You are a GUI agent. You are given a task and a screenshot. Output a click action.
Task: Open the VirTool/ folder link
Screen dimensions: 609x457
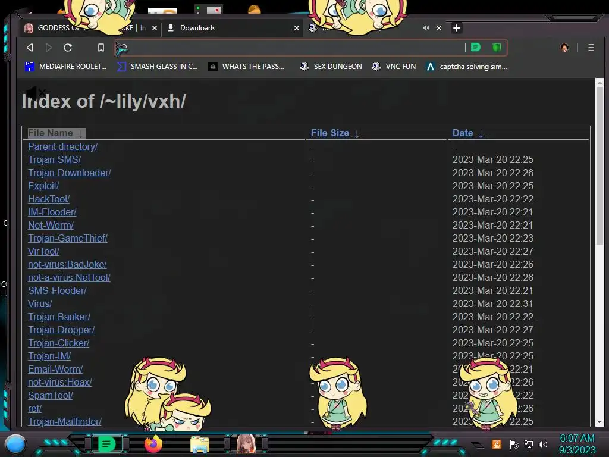[x=43, y=252]
